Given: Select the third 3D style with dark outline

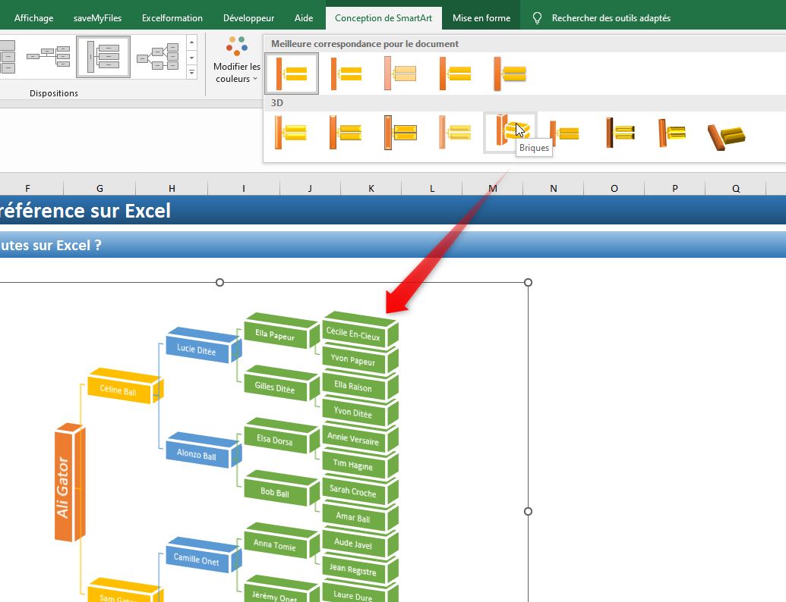Looking at the screenshot, I should [x=400, y=133].
